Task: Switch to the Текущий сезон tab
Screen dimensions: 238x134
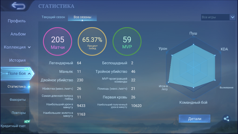Action: click(53, 17)
